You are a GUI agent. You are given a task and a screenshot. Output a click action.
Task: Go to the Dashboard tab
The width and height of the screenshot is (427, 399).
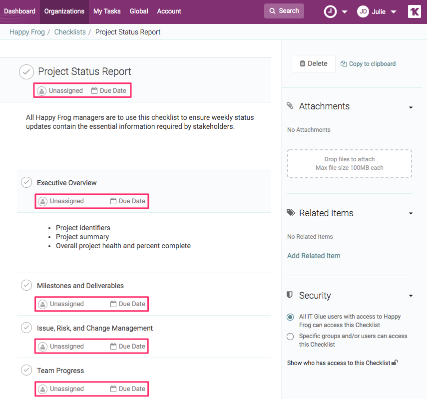point(20,11)
